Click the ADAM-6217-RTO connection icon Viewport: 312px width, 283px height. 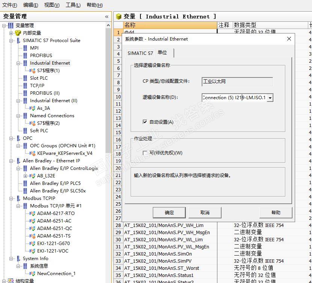pyautogui.click(x=32, y=213)
